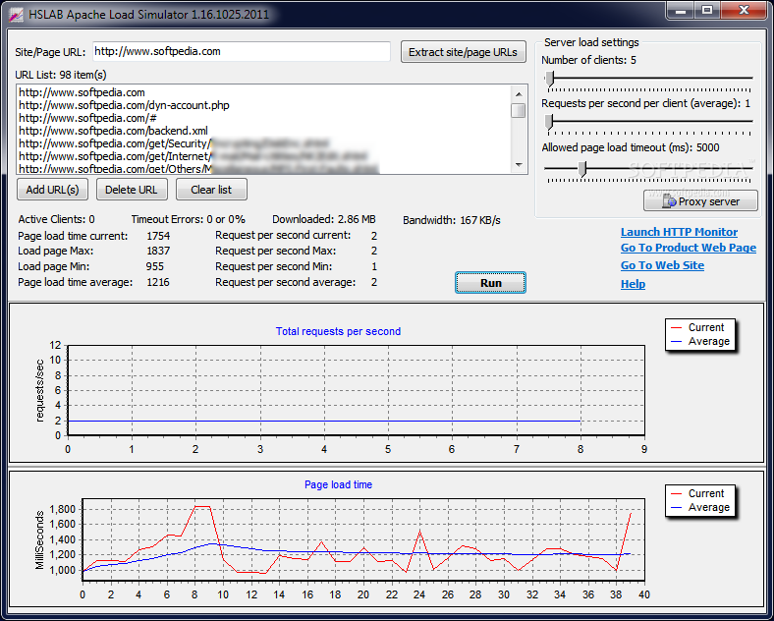Close the Apache Load Simulator window
Image resolution: width=774 pixels, height=621 pixels.
pos(744,11)
